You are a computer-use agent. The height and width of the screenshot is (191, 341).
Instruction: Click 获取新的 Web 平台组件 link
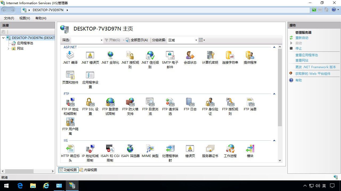click(313, 74)
